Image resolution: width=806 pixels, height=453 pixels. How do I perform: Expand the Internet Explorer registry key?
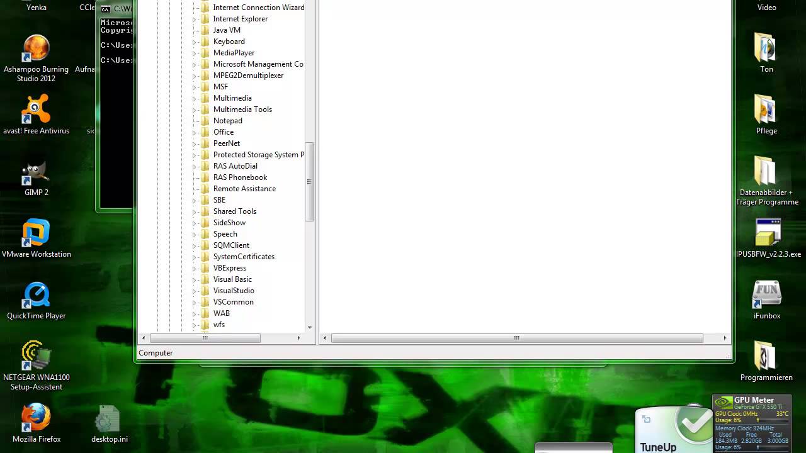pyautogui.click(x=194, y=20)
